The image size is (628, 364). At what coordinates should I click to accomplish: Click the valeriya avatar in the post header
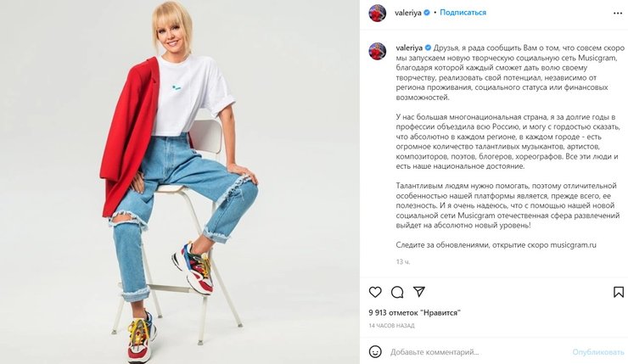click(378, 13)
